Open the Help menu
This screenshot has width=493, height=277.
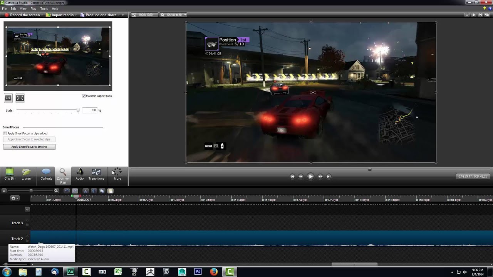pos(55,8)
